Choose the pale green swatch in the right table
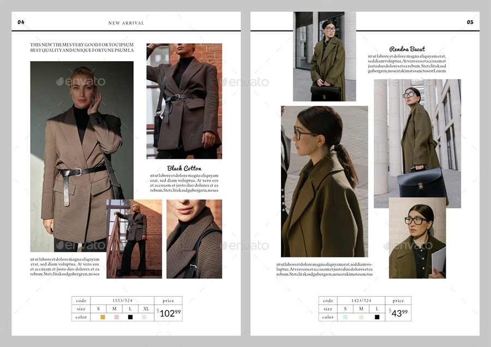Viewport: 491px width, 347px height. (x=361, y=317)
